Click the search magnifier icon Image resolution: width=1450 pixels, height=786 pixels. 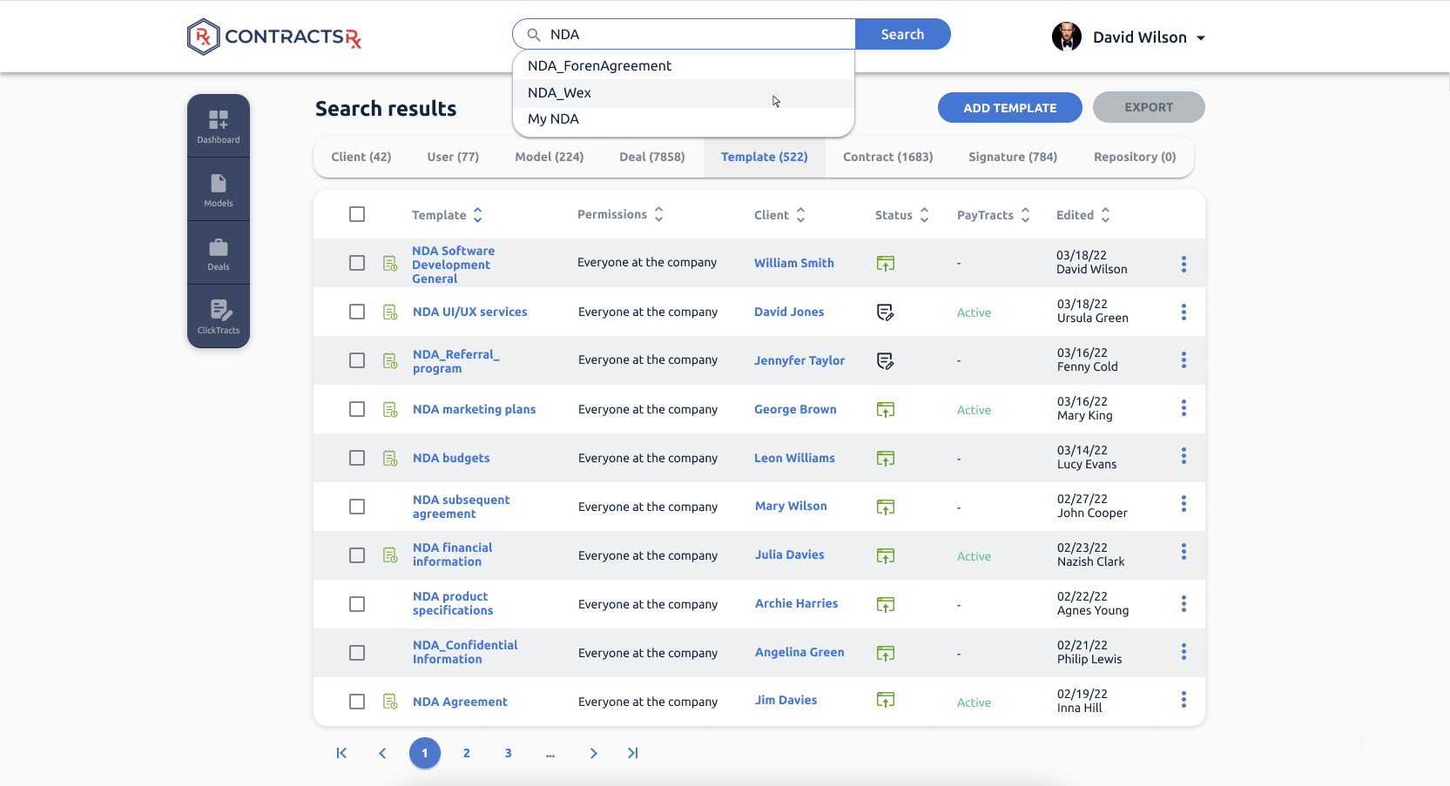[534, 35]
